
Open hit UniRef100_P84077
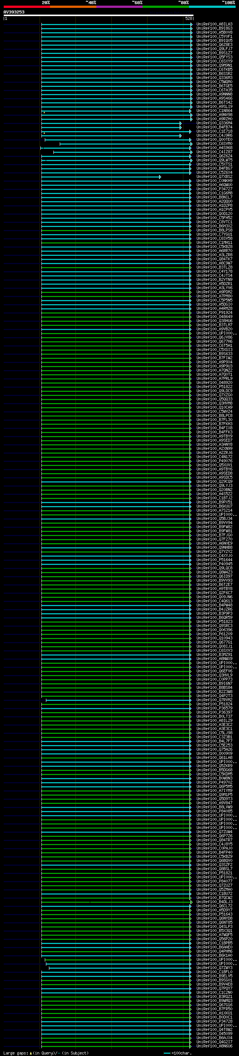pos(214,881)
